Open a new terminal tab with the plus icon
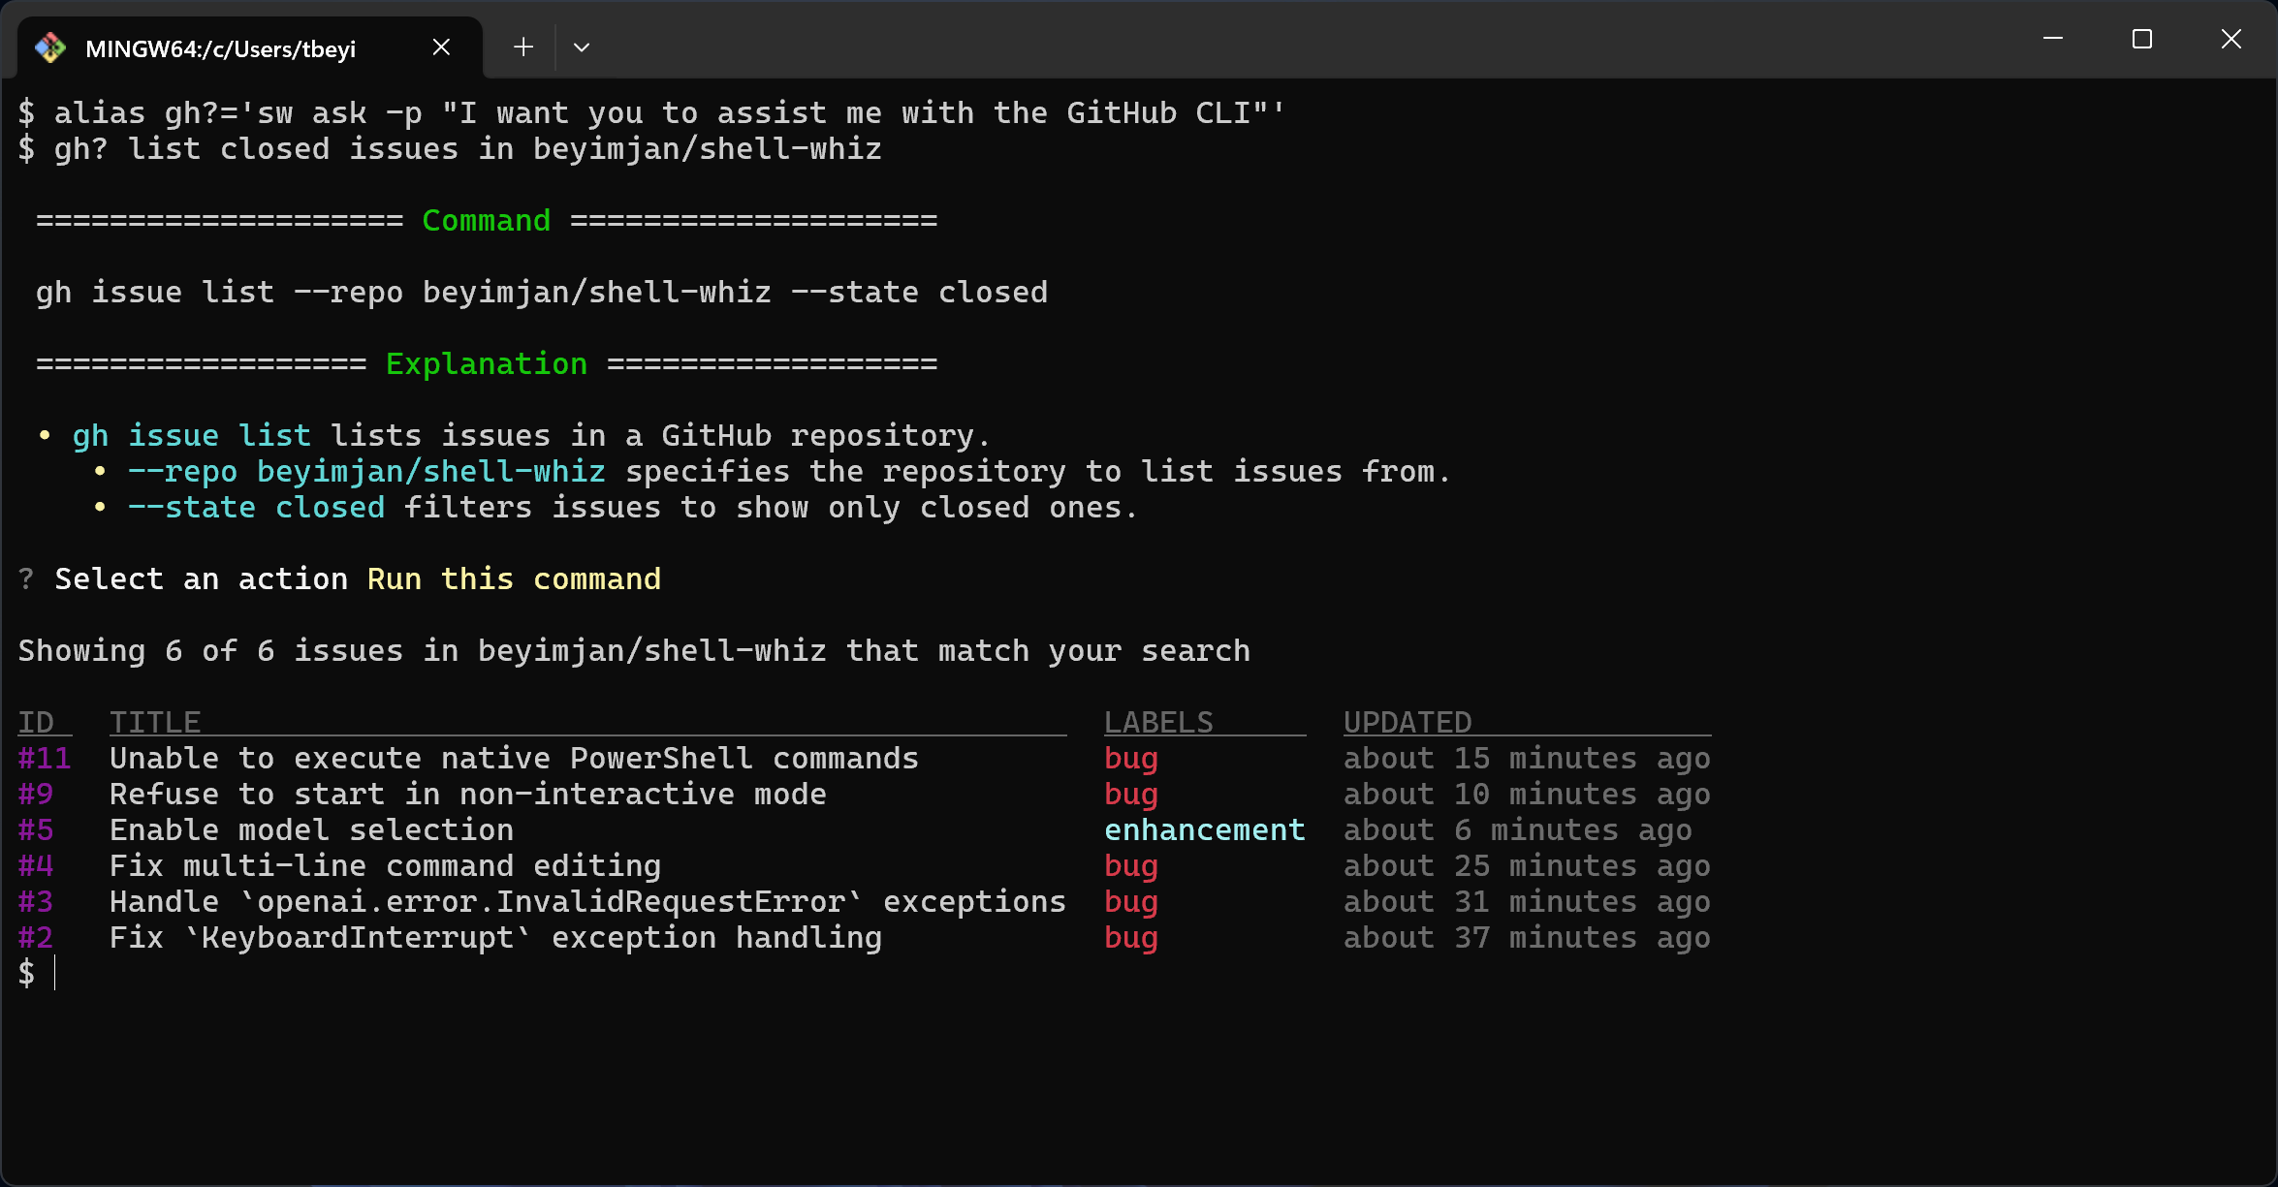Screen dimensions: 2278x1187 [522, 46]
